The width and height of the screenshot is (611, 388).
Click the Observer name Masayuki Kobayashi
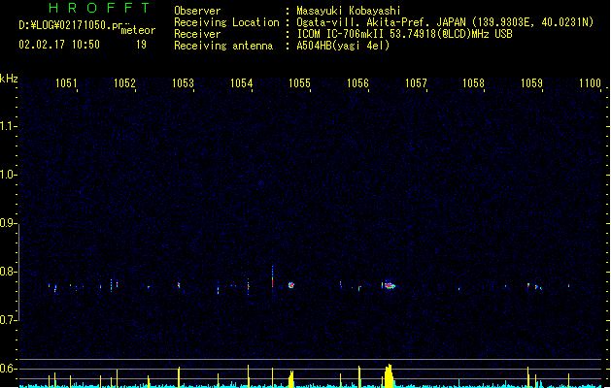click(x=349, y=11)
